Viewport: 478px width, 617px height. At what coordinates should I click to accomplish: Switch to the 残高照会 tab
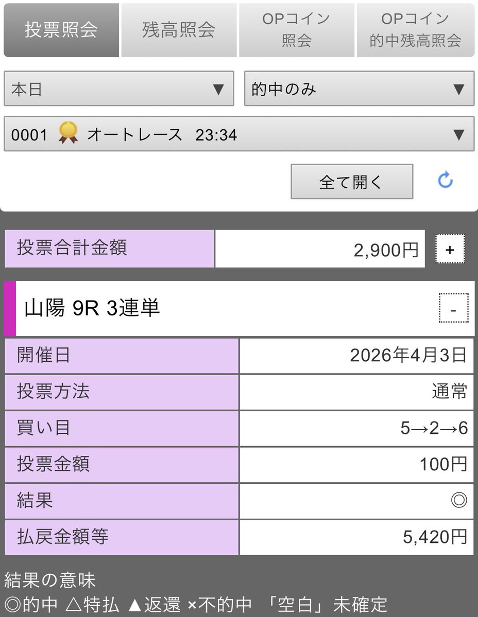point(178,28)
